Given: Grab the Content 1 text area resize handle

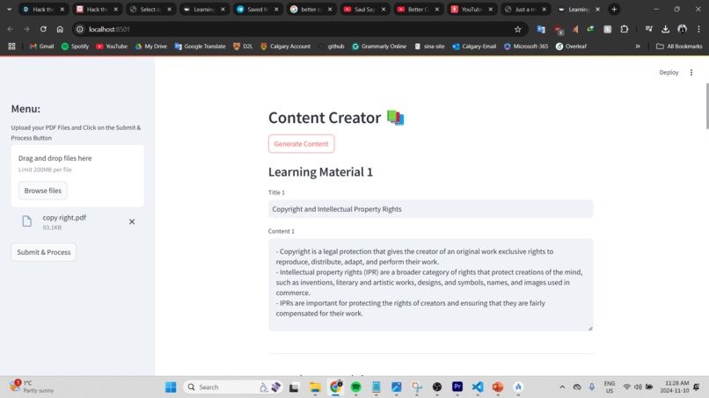Looking at the screenshot, I should coord(590,328).
